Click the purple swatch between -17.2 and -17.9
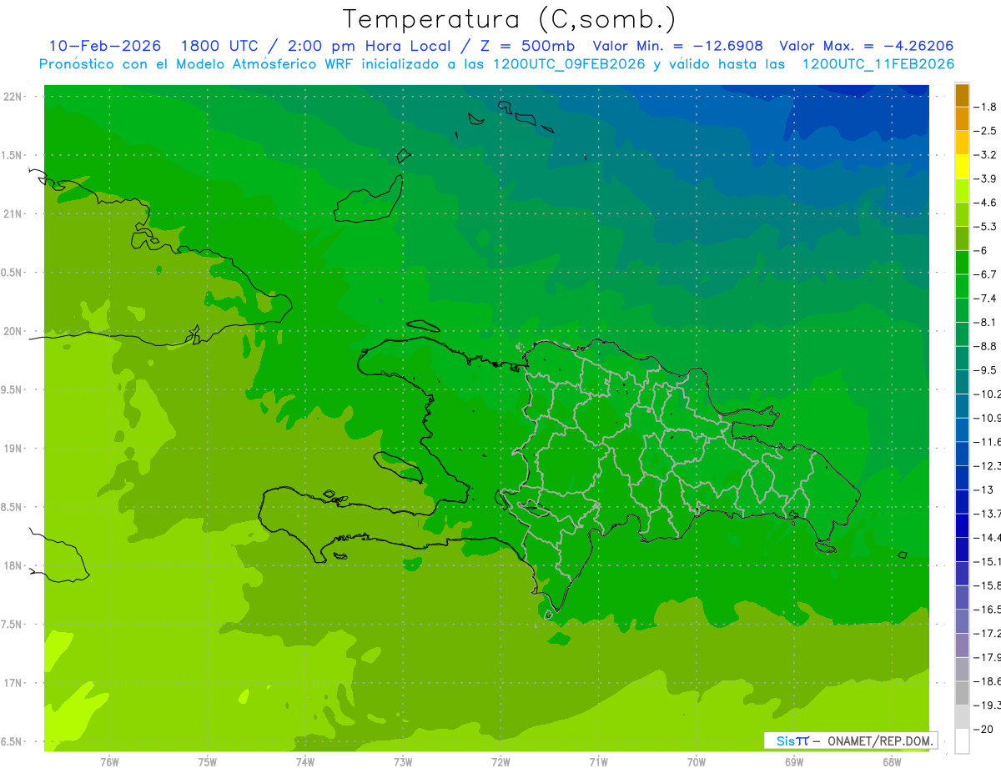 962,645
